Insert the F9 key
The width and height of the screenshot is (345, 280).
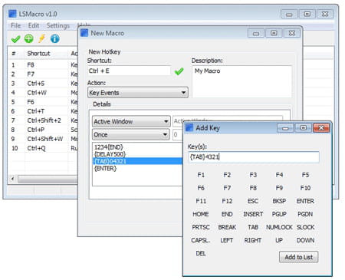click(x=279, y=188)
